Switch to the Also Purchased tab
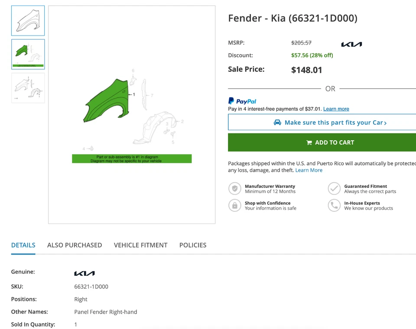 pos(75,245)
